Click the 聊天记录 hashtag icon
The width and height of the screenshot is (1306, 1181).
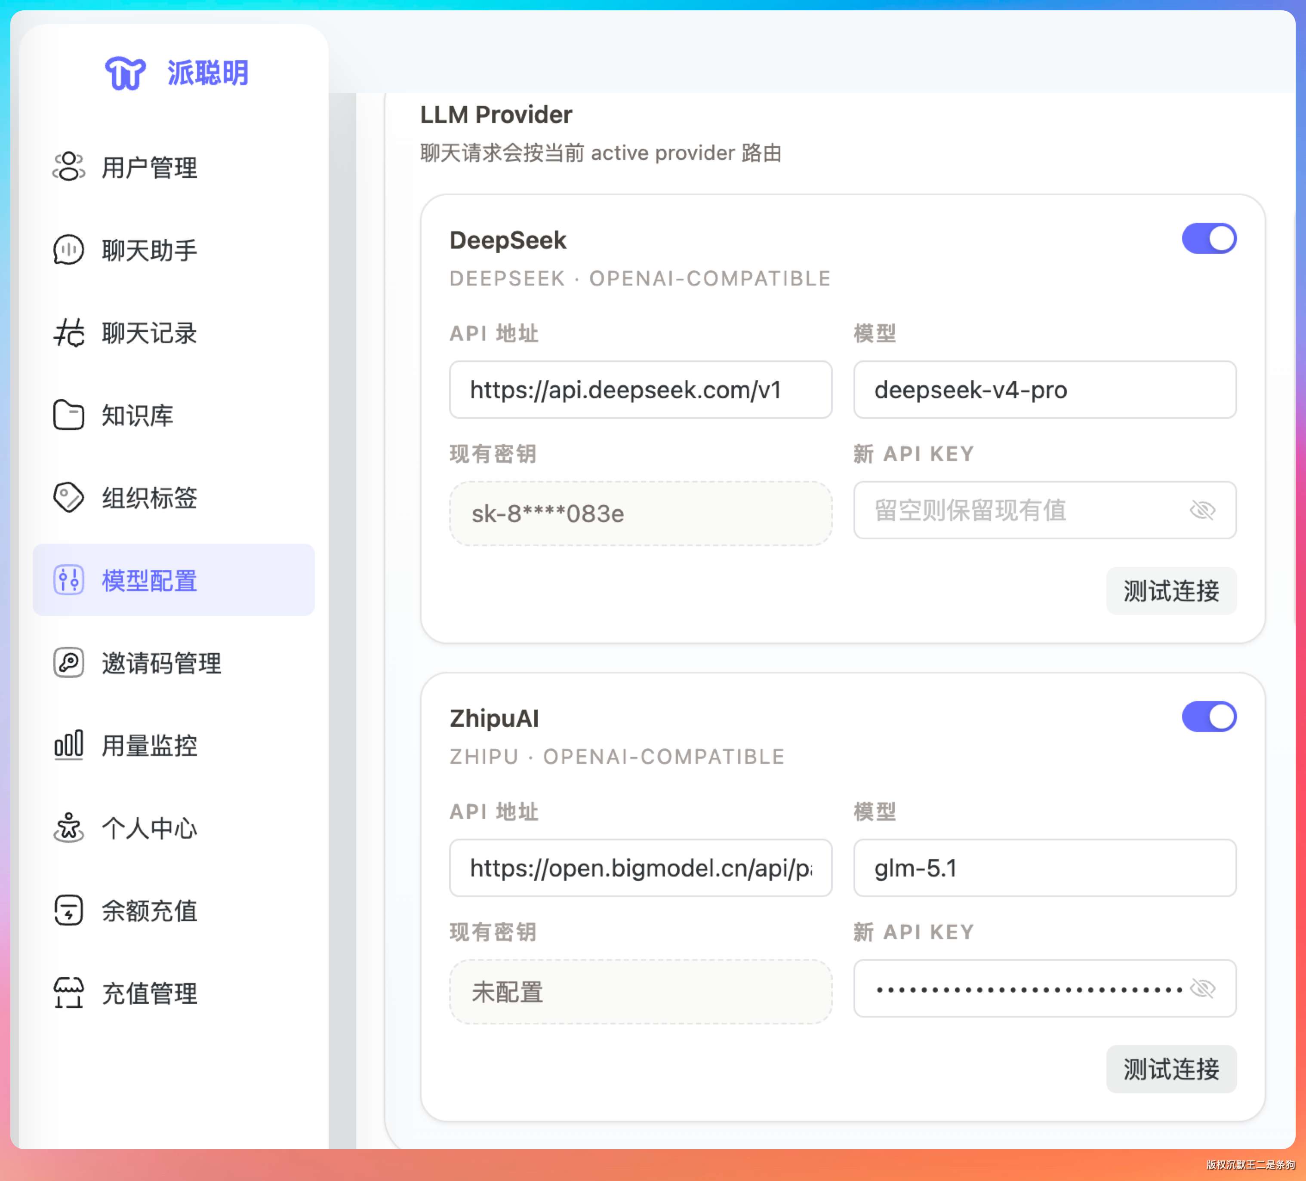click(69, 333)
